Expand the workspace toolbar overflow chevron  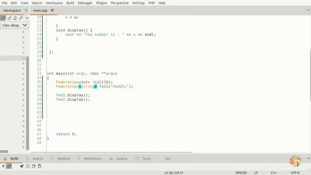[27, 18]
